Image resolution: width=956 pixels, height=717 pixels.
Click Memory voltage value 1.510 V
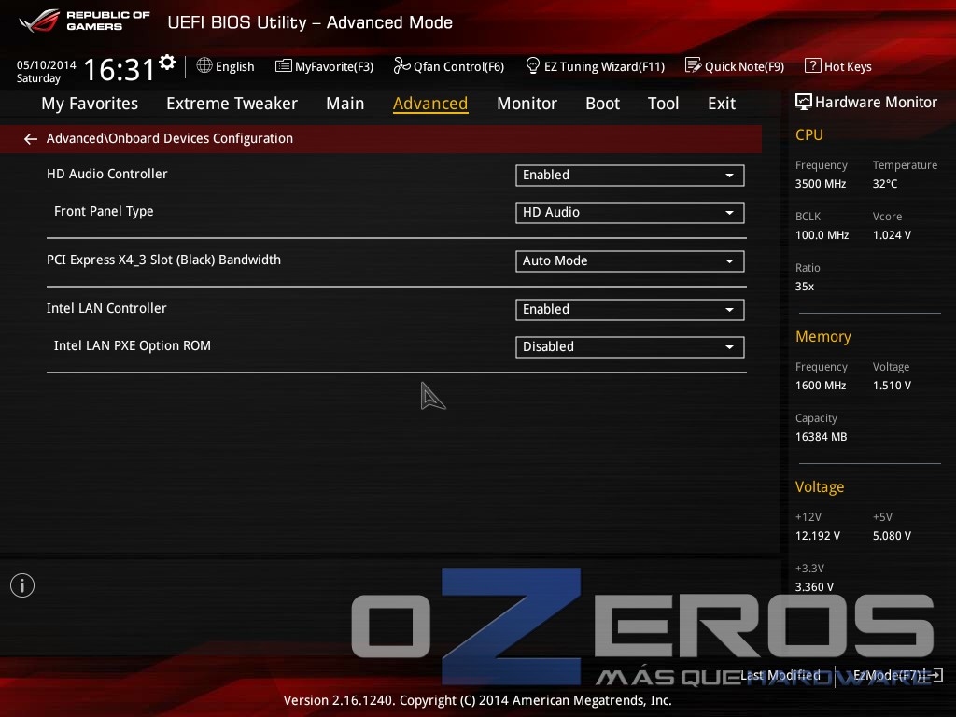[892, 386]
